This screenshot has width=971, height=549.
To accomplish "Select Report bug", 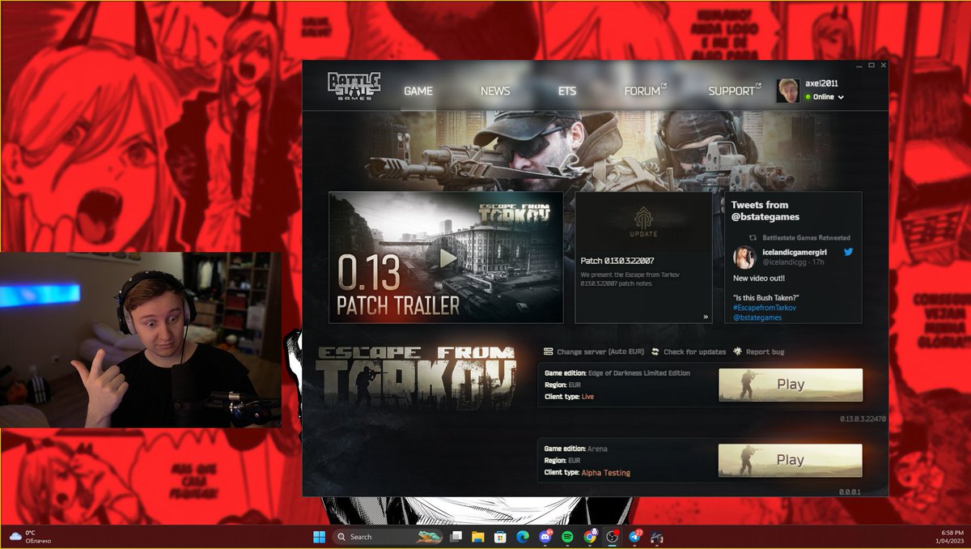I will pos(765,351).
